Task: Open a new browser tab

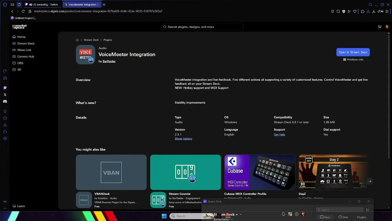Action: pos(104,5)
